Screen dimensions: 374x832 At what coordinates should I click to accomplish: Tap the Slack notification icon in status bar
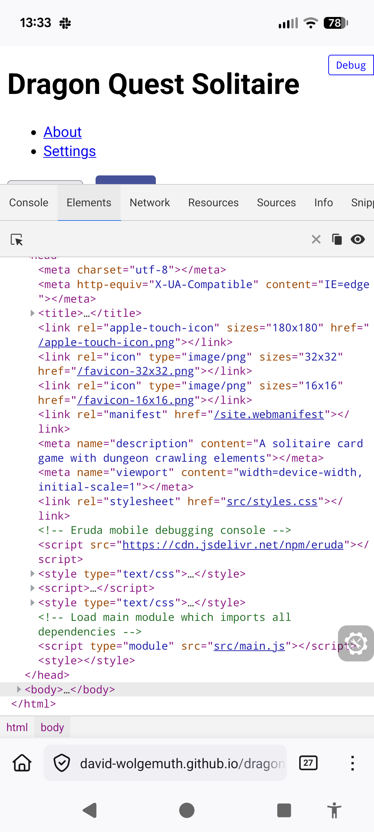65,23
